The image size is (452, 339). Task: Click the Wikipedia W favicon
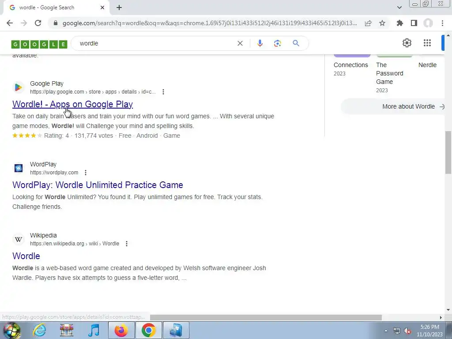(19, 239)
